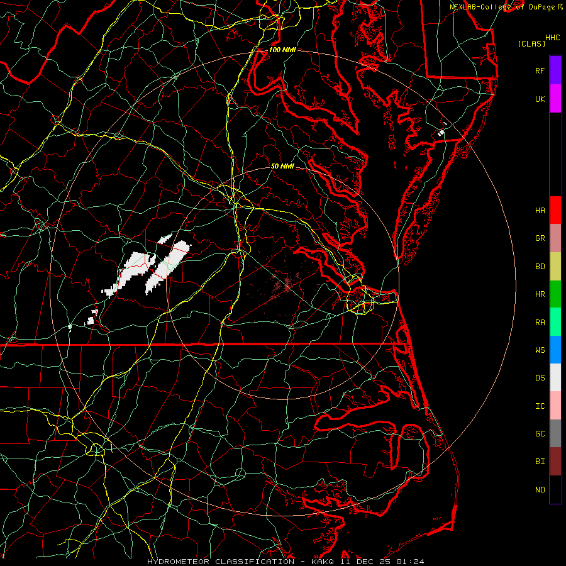566x566 pixels.
Task: Select the BD yellow legend swatch
Action: tap(555, 266)
